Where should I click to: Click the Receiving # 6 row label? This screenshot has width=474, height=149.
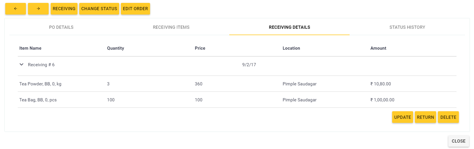click(x=41, y=65)
